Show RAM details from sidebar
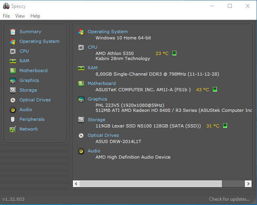The height and width of the screenshot is (205, 257). point(24,61)
